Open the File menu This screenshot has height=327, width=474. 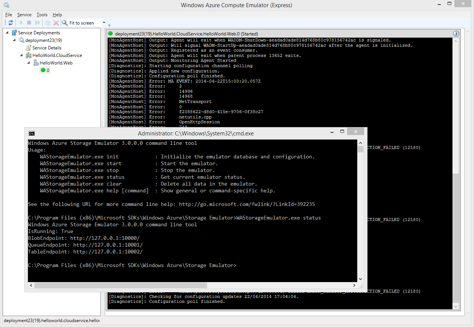9,15
